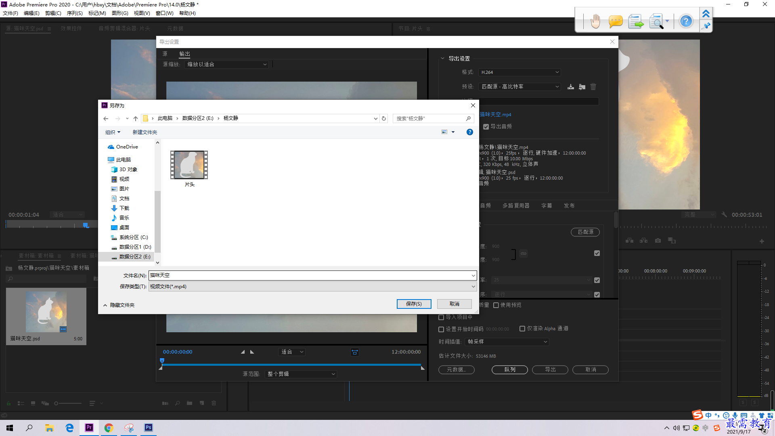The width and height of the screenshot is (775, 436).
Task: Click the Save As tree scrollbar down arrow
Action: click(x=157, y=262)
